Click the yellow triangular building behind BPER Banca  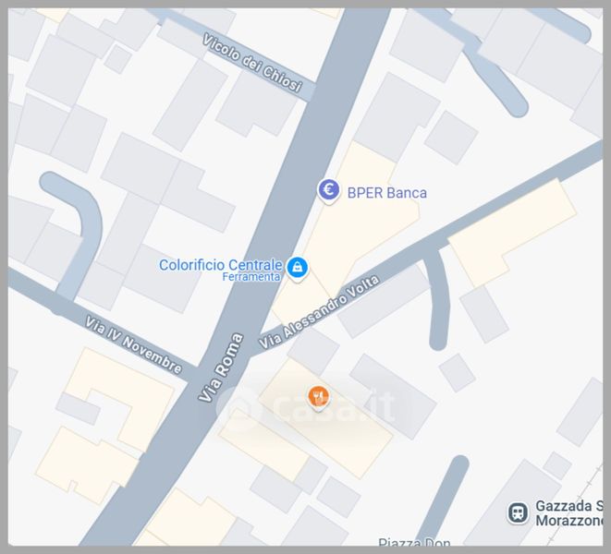[346, 230]
